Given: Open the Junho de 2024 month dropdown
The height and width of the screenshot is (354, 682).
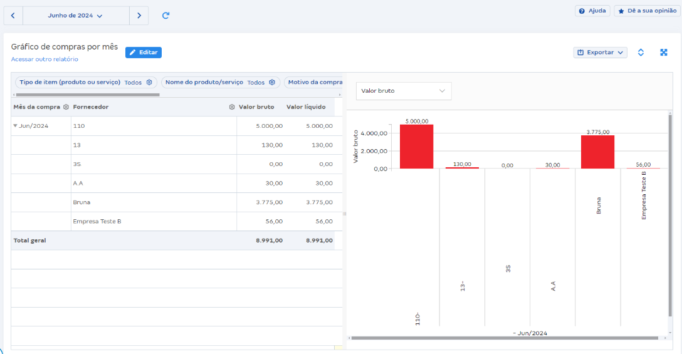Looking at the screenshot, I should pyautogui.click(x=75, y=16).
